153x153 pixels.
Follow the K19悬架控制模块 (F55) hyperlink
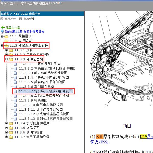click(x=146, y=137)
